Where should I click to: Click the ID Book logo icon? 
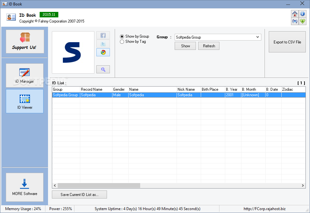(x=11, y=17)
